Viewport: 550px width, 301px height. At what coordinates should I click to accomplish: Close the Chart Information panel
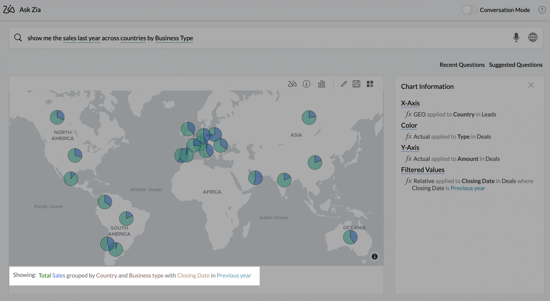531,85
